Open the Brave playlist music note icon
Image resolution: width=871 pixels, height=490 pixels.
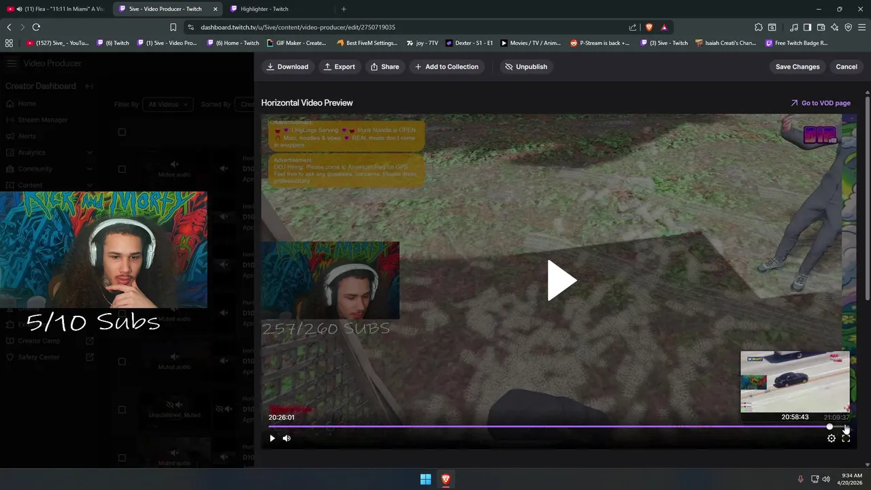point(794,27)
